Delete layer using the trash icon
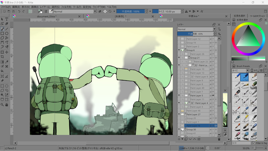268x151 pixels. [x=219, y=139]
